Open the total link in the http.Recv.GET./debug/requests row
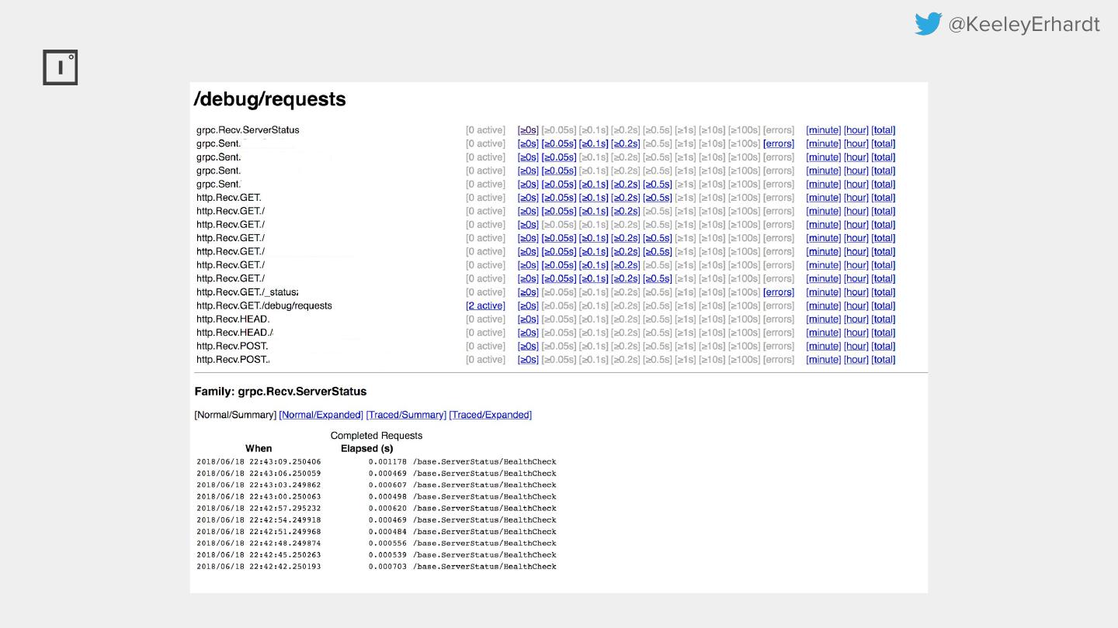Screen dimensions: 1118x628 [884, 305]
